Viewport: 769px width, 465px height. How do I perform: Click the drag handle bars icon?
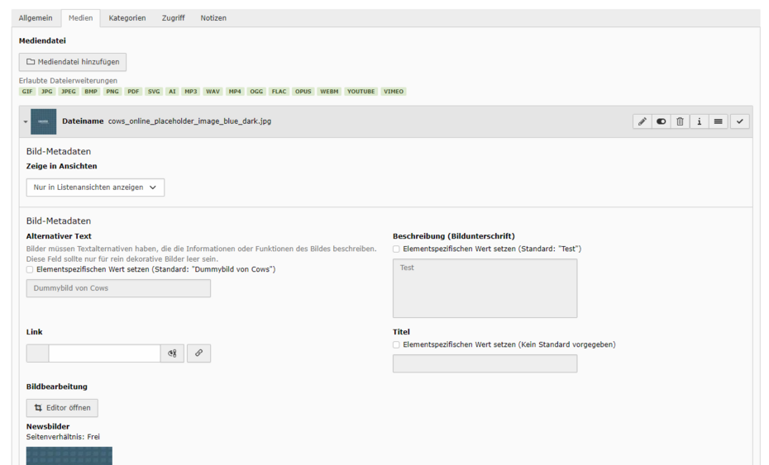(718, 121)
